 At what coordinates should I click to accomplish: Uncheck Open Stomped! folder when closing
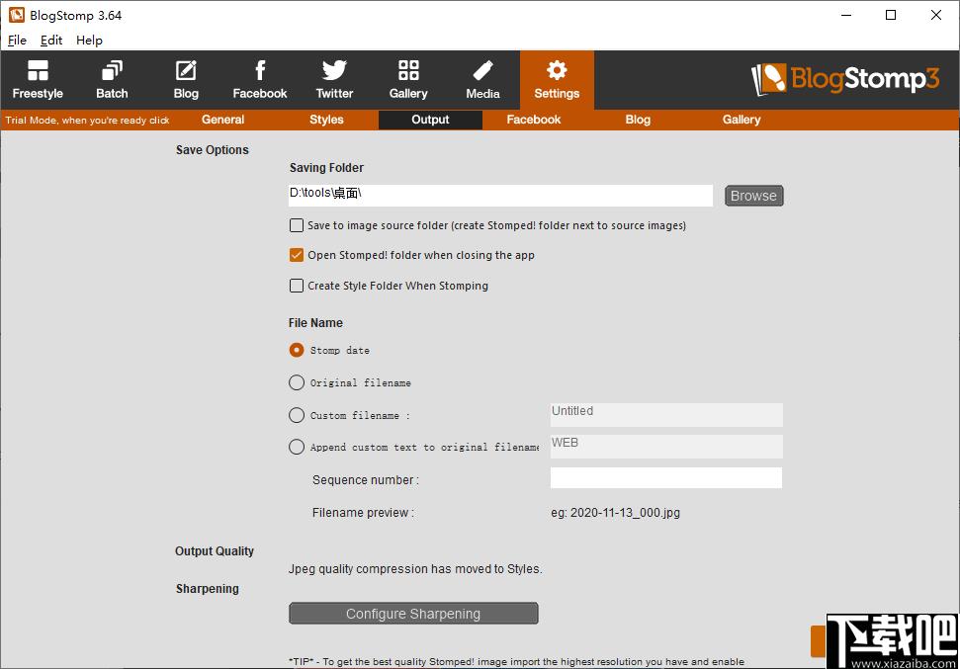click(297, 255)
